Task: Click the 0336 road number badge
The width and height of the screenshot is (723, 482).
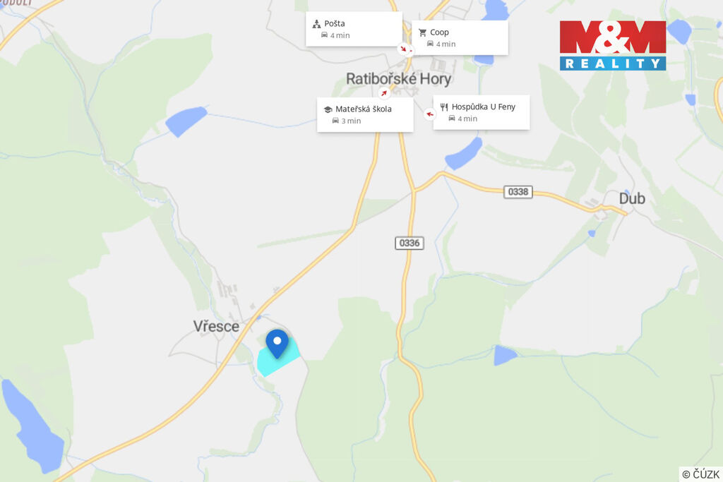Action: [x=410, y=243]
